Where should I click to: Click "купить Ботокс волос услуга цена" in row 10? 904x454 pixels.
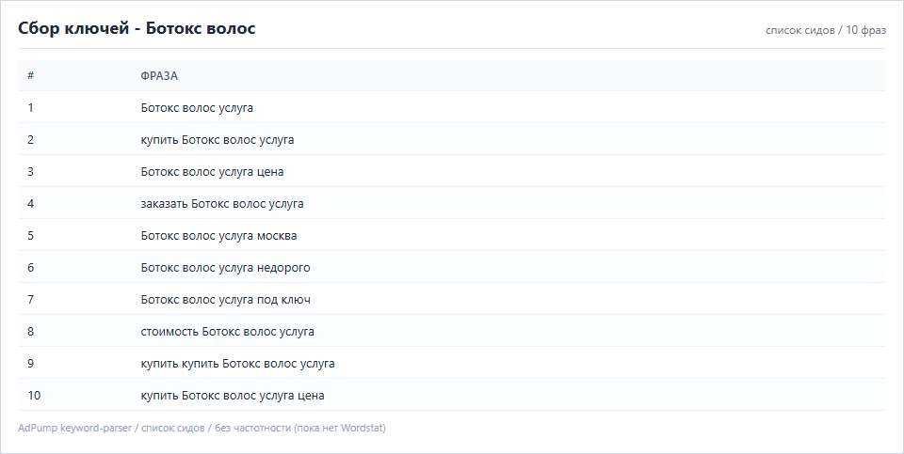(x=233, y=396)
